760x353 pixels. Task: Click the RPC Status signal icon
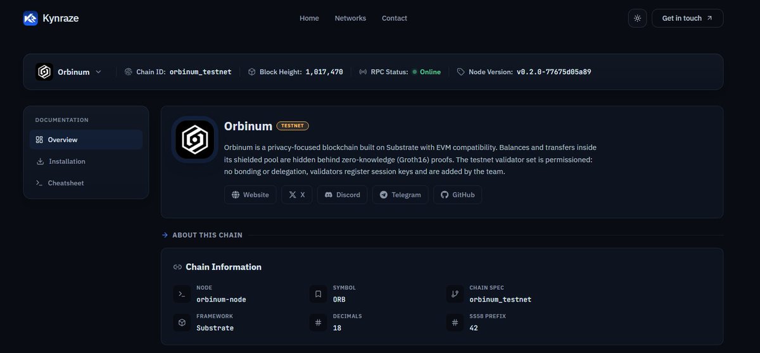pos(363,72)
